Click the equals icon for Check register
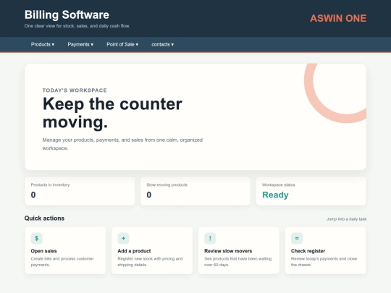 [297, 238]
